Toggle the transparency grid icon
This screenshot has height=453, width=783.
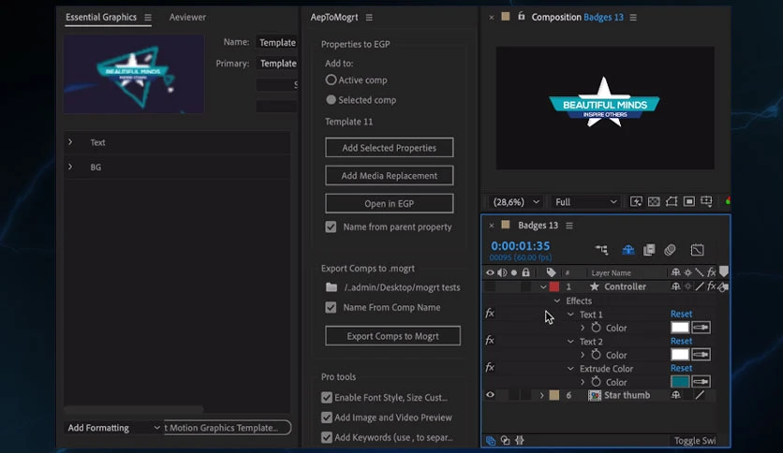coord(654,201)
